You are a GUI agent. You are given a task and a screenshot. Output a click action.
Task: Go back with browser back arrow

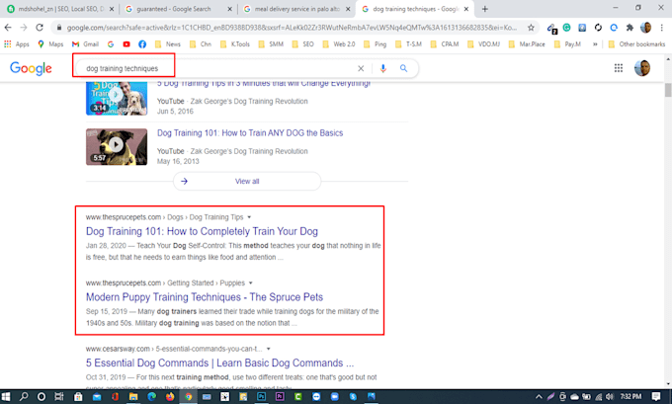pyautogui.click(x=8, y=28)
